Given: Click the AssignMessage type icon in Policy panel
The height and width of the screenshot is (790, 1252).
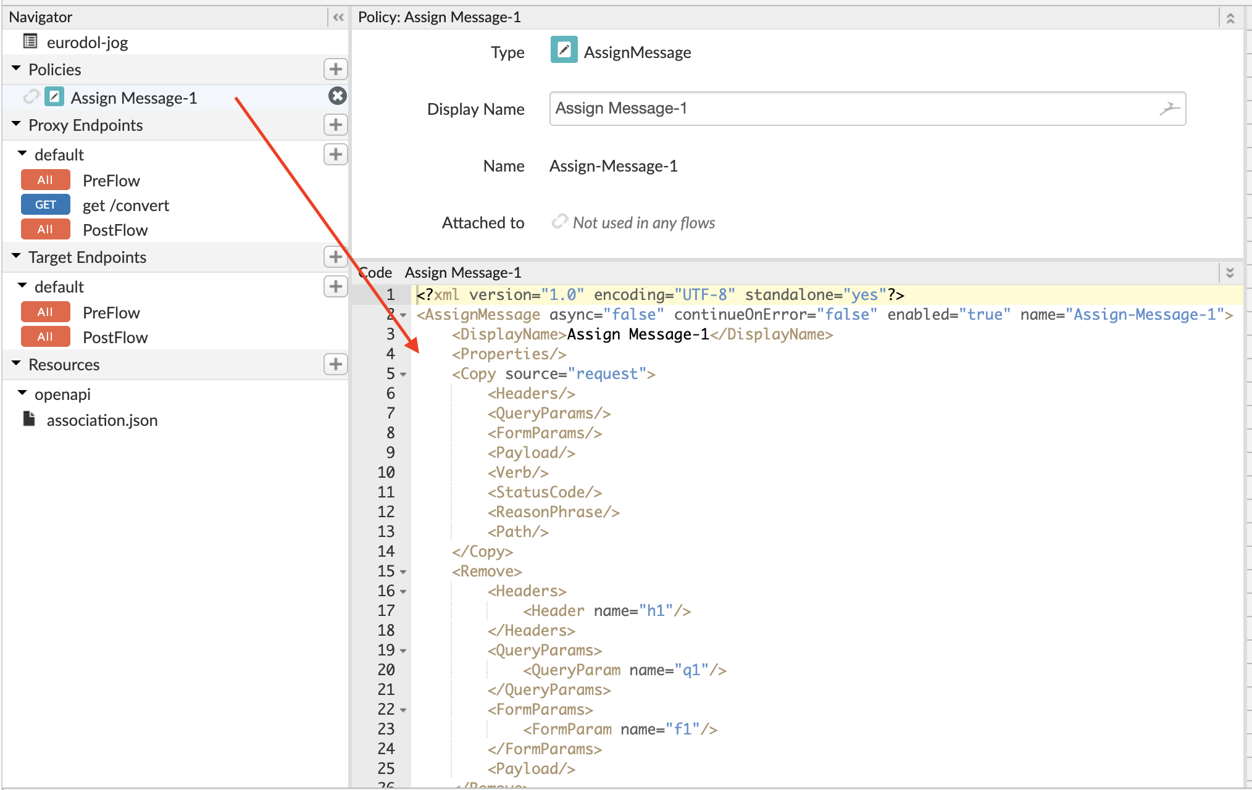Looking at the screenshot, I should pyautogui.click(x=564, y=51).
